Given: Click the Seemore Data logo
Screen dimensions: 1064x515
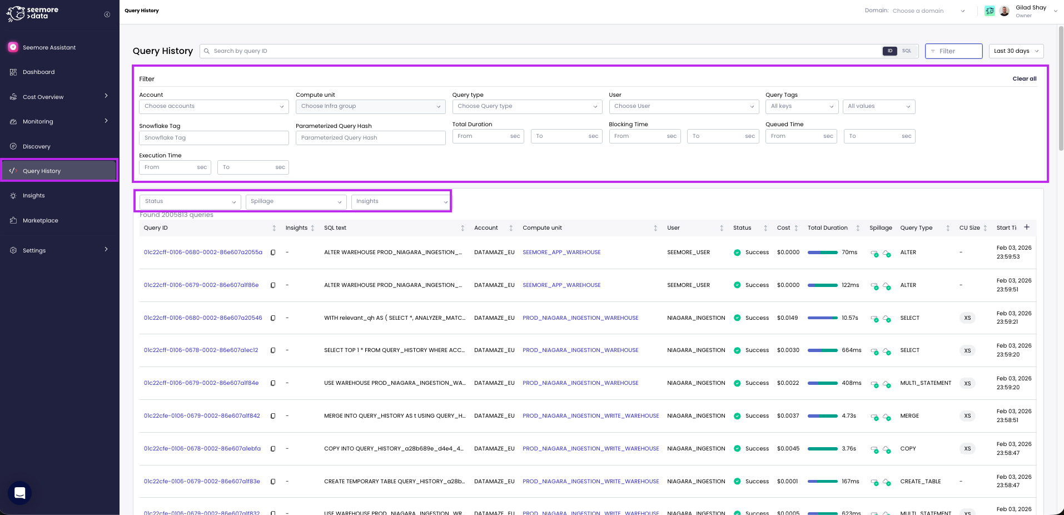Looking at the screenshot, I should click(32, 13).
